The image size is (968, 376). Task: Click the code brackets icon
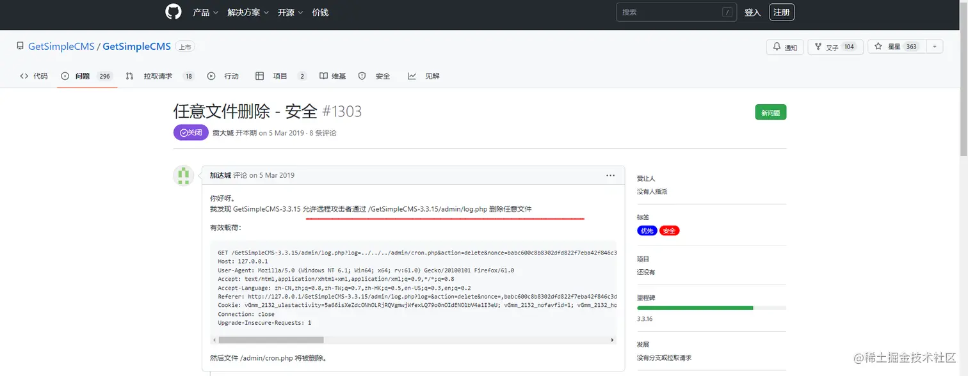[24, 76]
